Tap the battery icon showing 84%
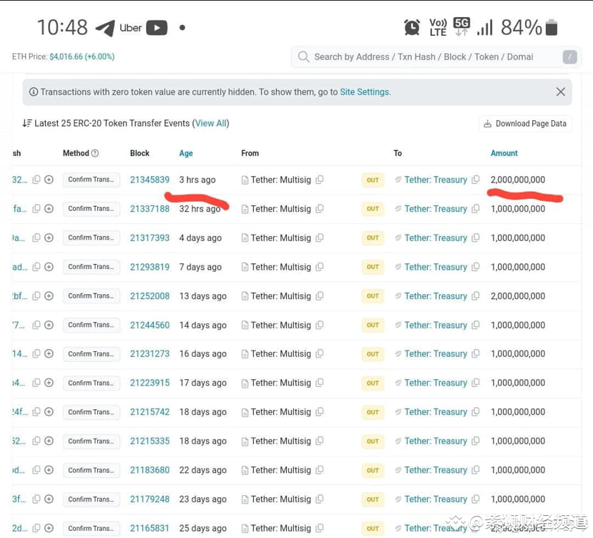This screenshot has height=538, width=593. tap(552, 27)
